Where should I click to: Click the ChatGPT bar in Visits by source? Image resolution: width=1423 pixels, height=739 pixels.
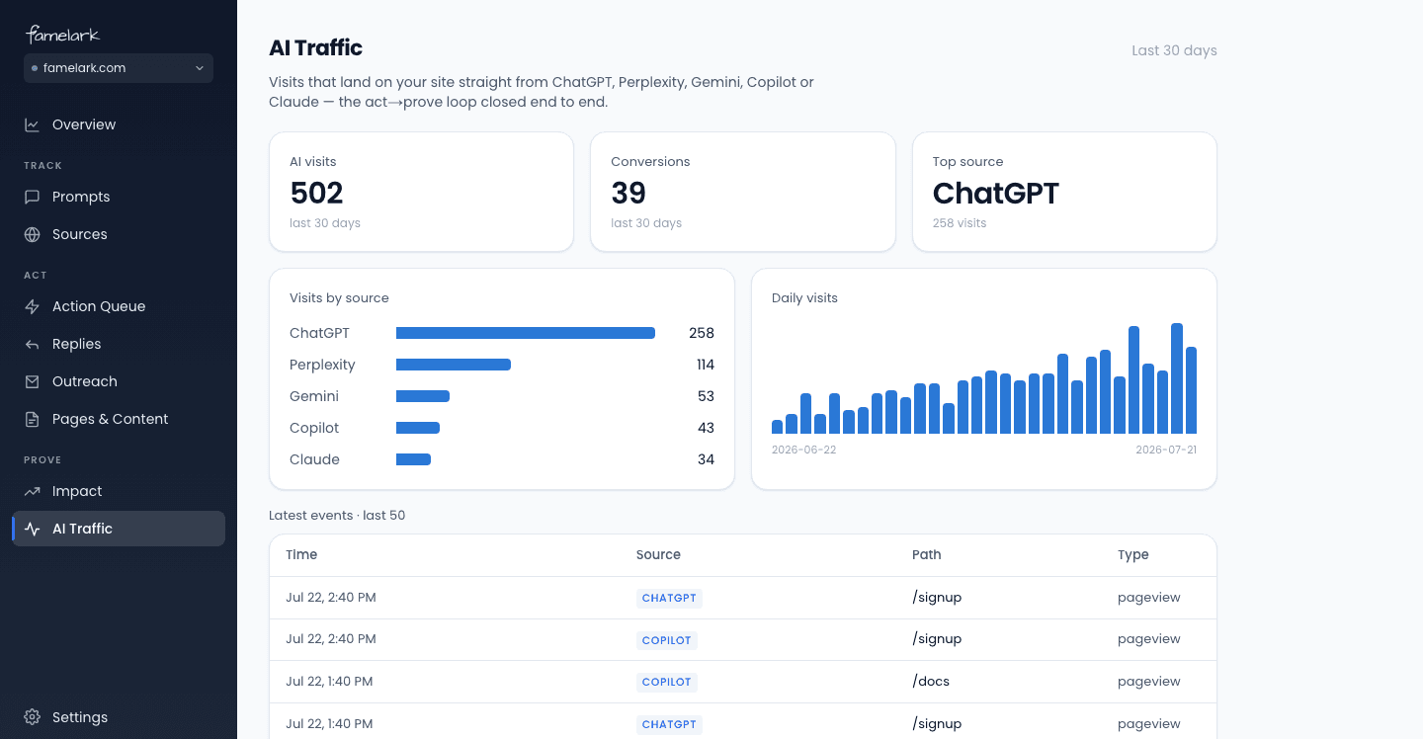[526, 333]
